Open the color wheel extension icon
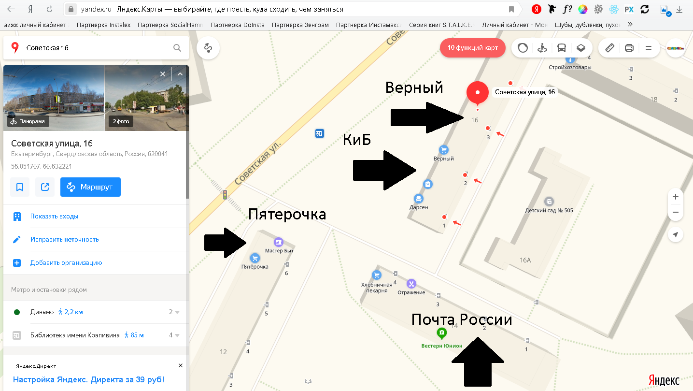693x391 pixels. [x=583, y=9]
